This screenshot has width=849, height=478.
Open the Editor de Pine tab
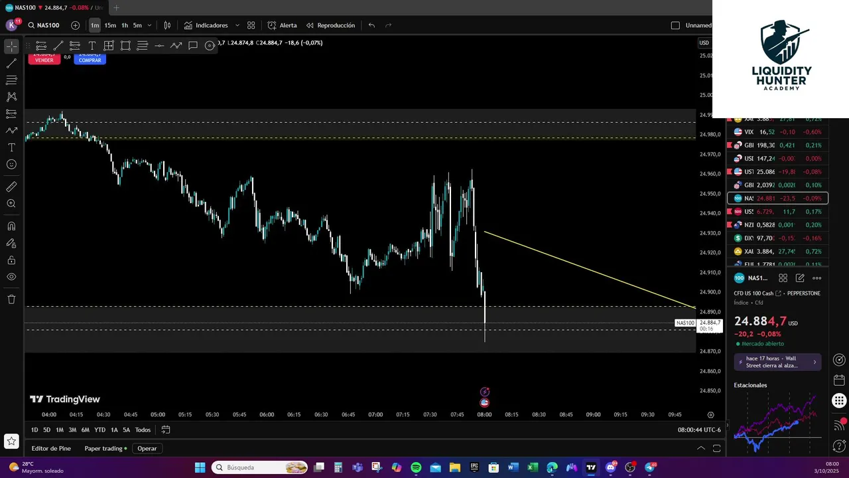(51, 448)
